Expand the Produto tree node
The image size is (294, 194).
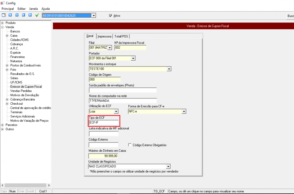(2, 23)
